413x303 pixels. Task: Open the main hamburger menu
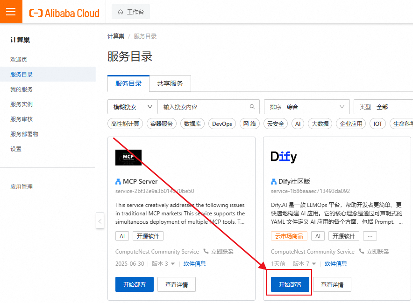10,11
